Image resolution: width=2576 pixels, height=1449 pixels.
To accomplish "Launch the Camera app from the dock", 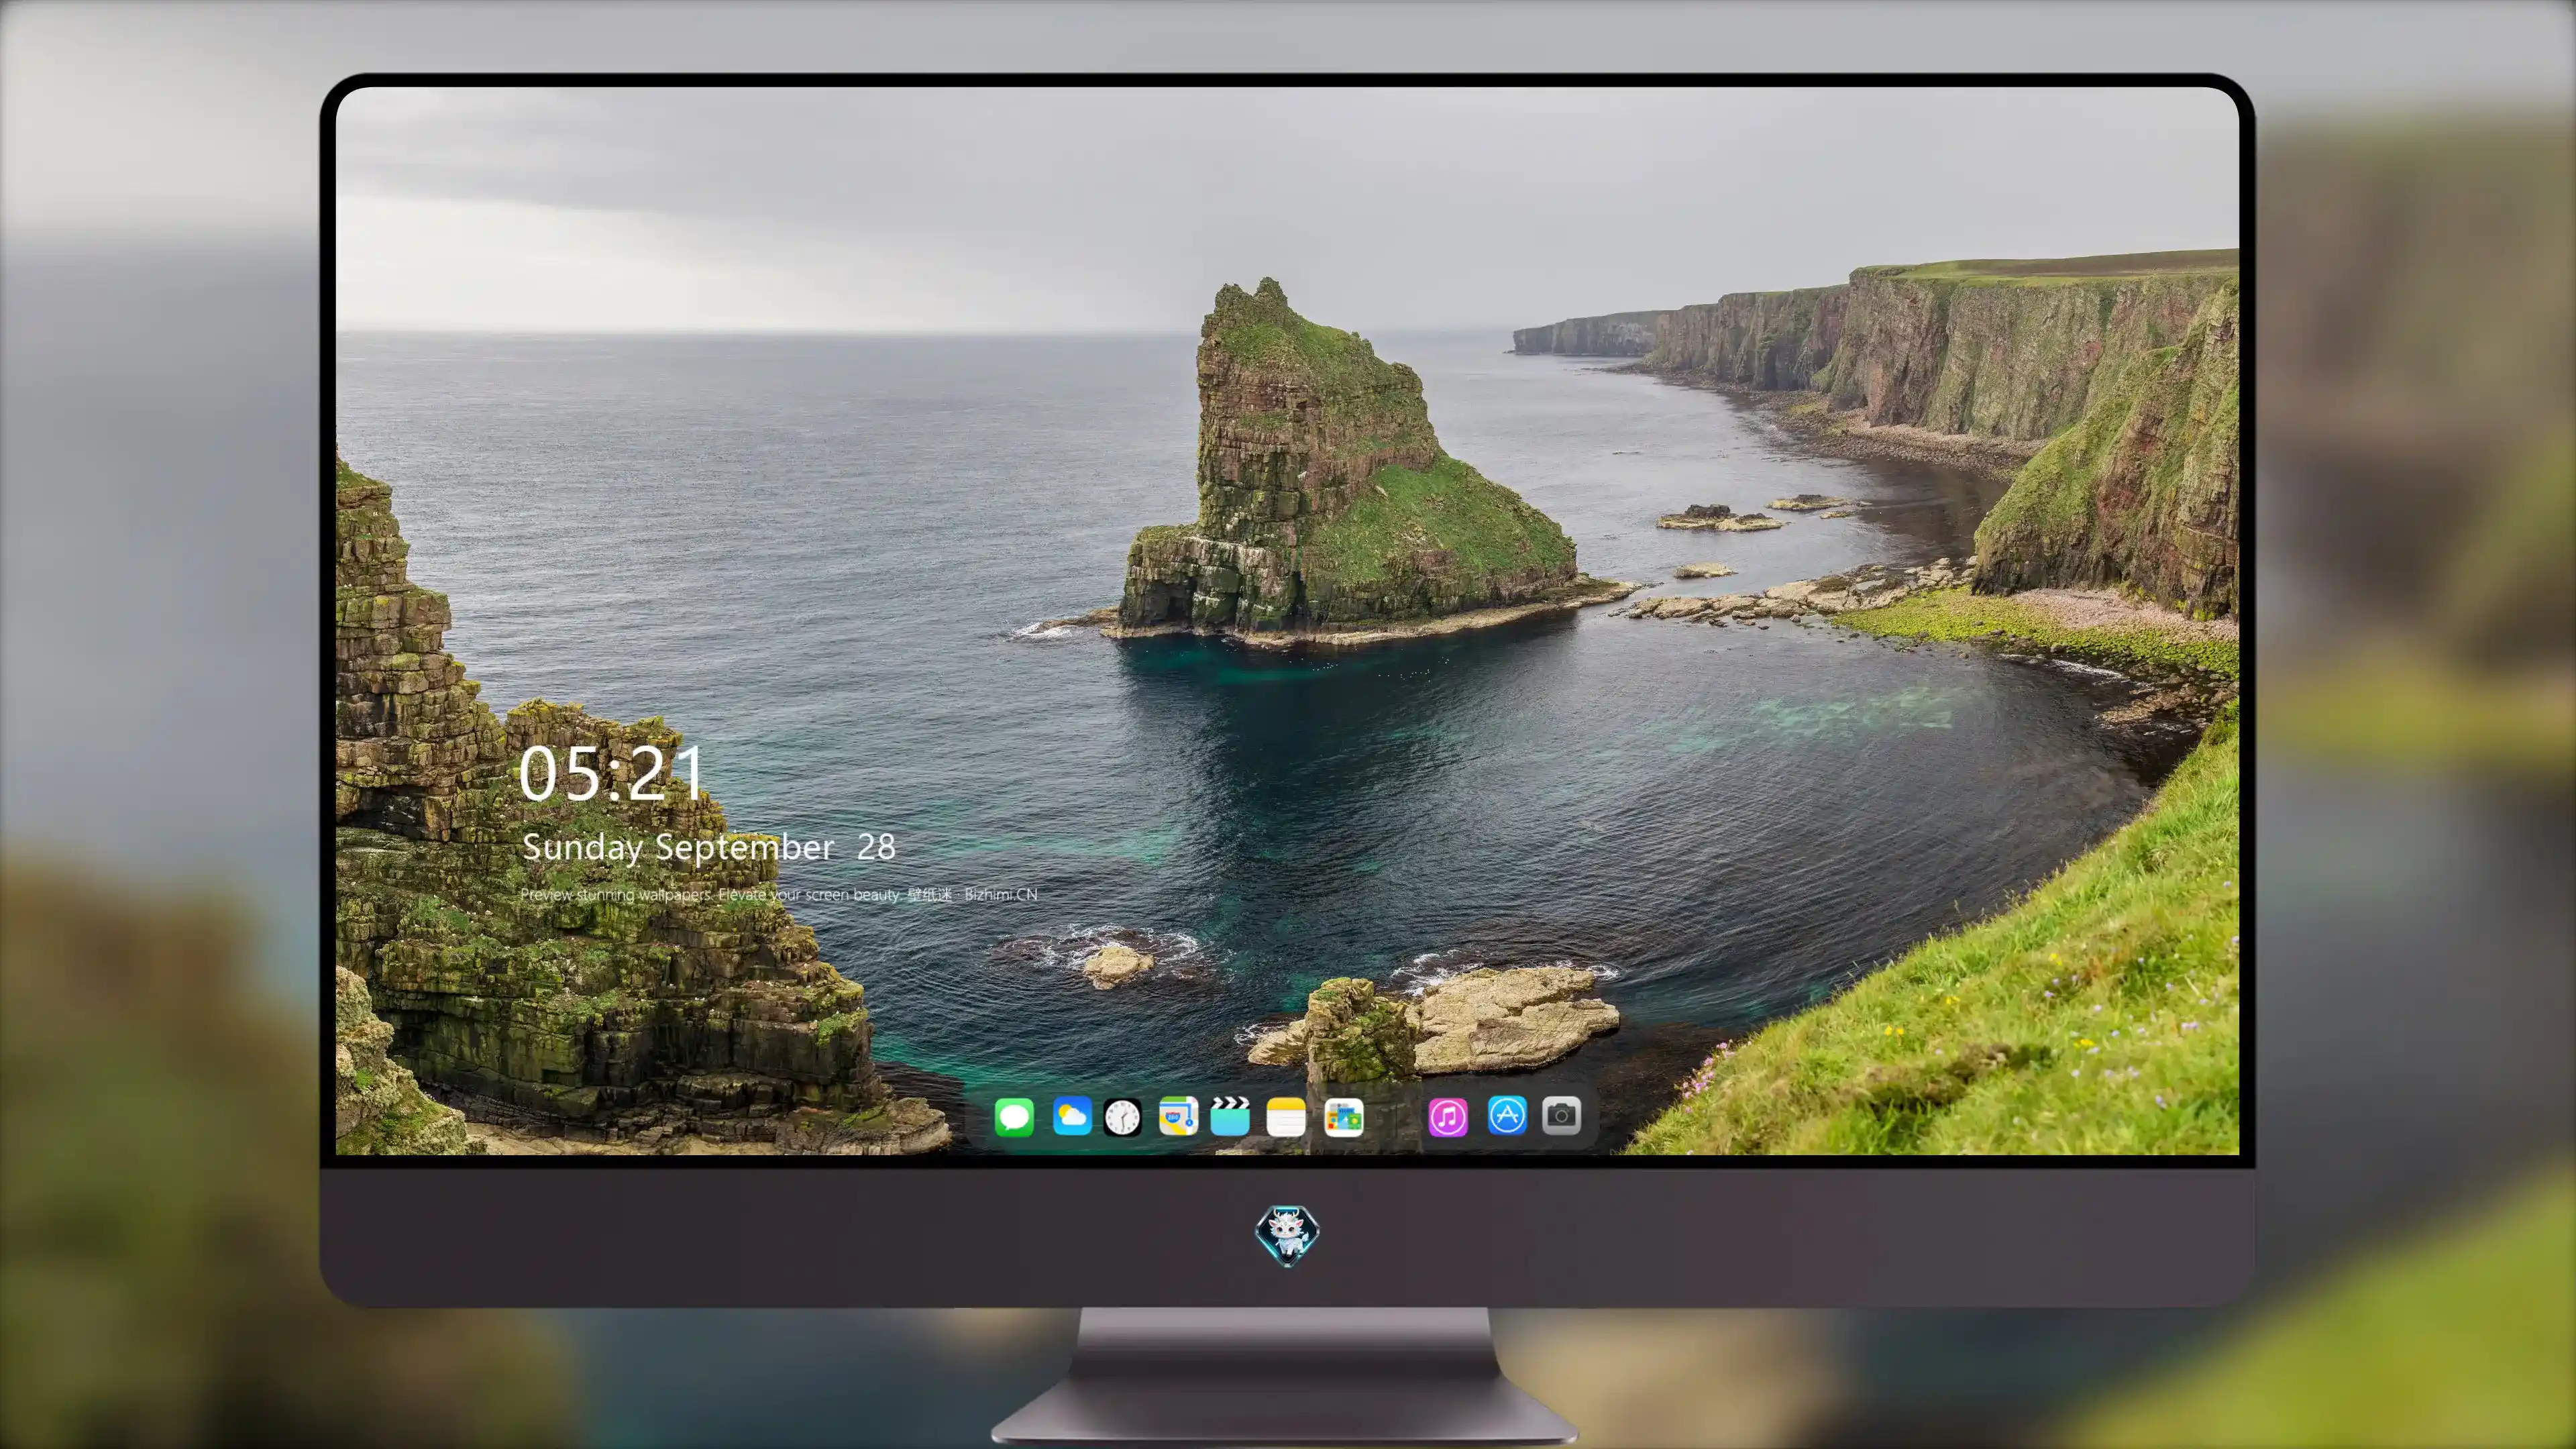I will pyautogui.click(x=1561, y=1115).
